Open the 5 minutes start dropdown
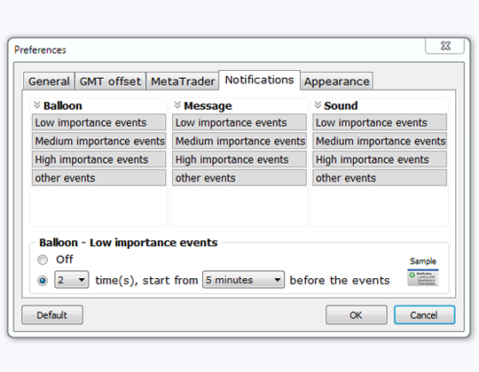The width and height of the screenshot is (479, 372). (243, 280)
